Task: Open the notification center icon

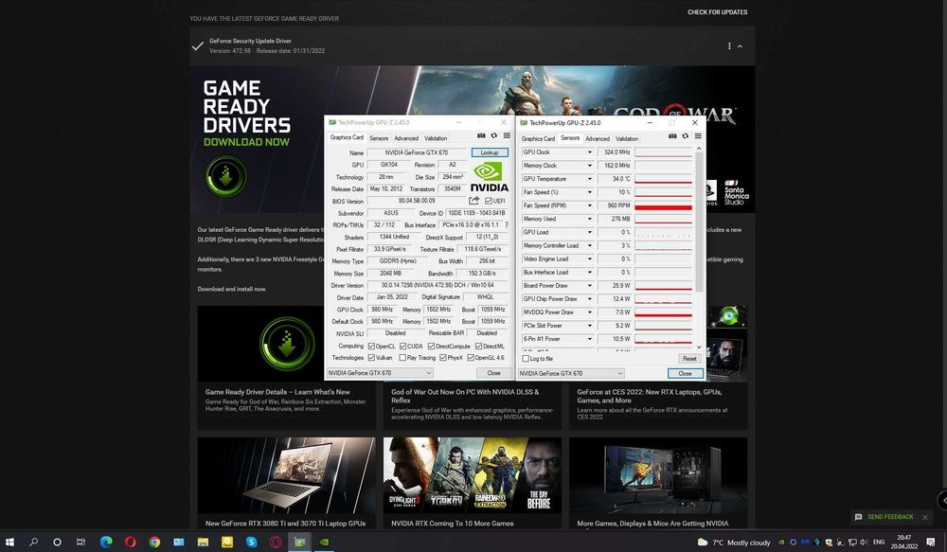Action: 931,542
